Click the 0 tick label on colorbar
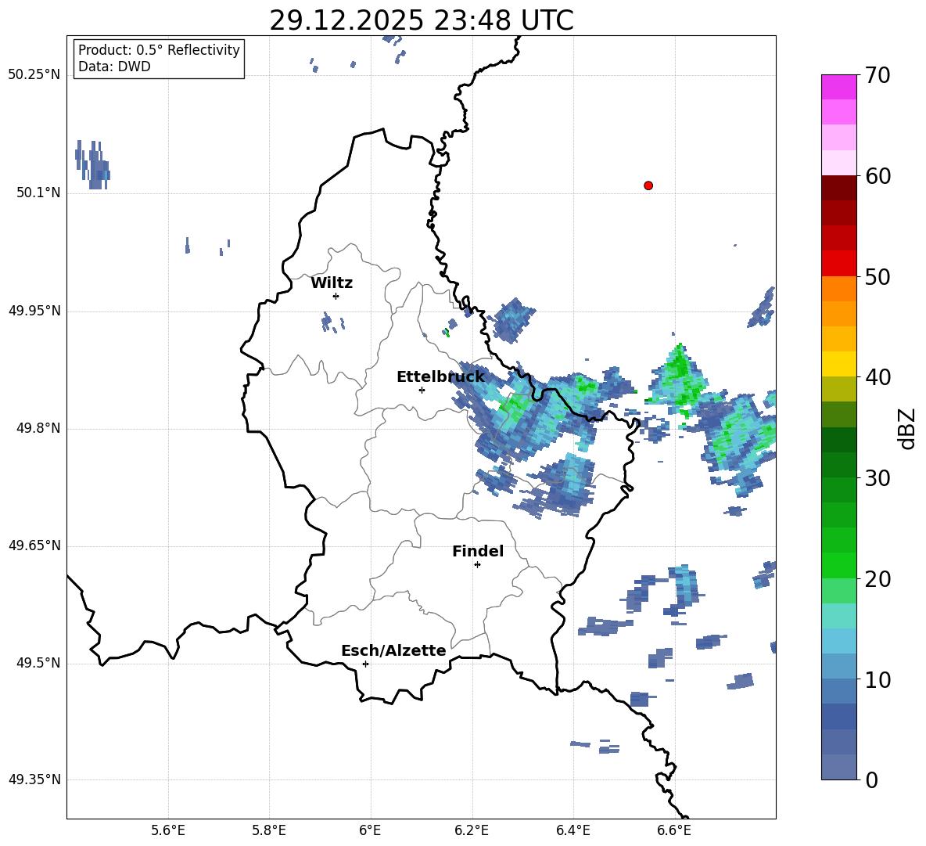926x846 pixels. coord(871,780)
